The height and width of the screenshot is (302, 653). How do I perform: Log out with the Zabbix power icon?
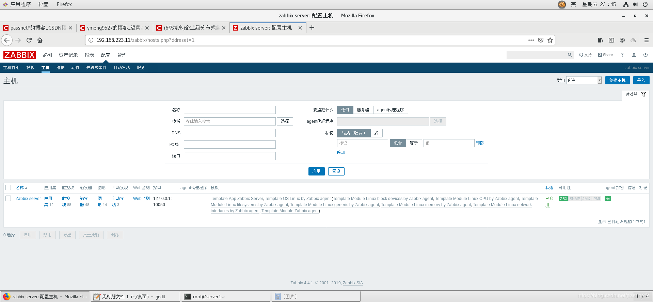645,55
